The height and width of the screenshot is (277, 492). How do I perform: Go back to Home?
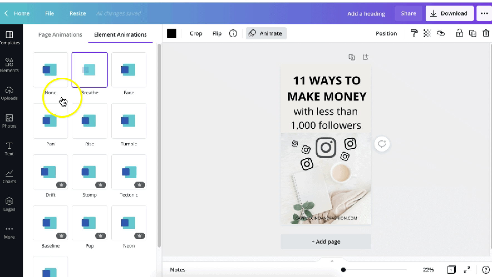coord(17,13)
